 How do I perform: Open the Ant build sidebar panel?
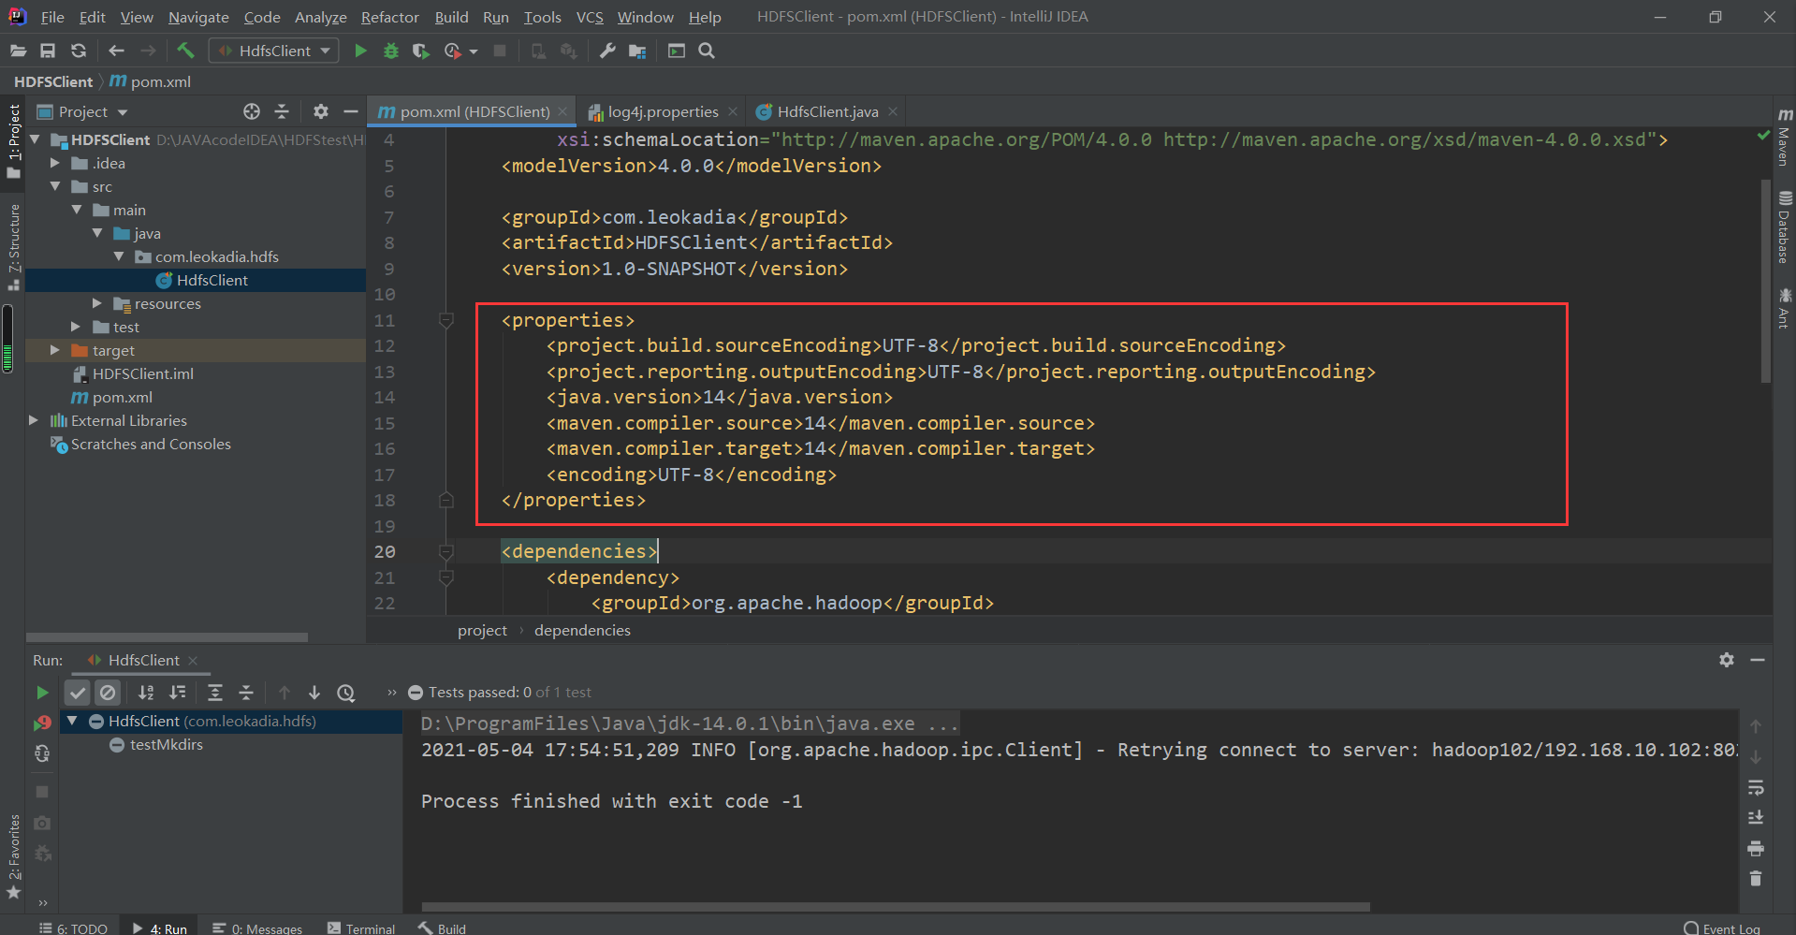1784,309
